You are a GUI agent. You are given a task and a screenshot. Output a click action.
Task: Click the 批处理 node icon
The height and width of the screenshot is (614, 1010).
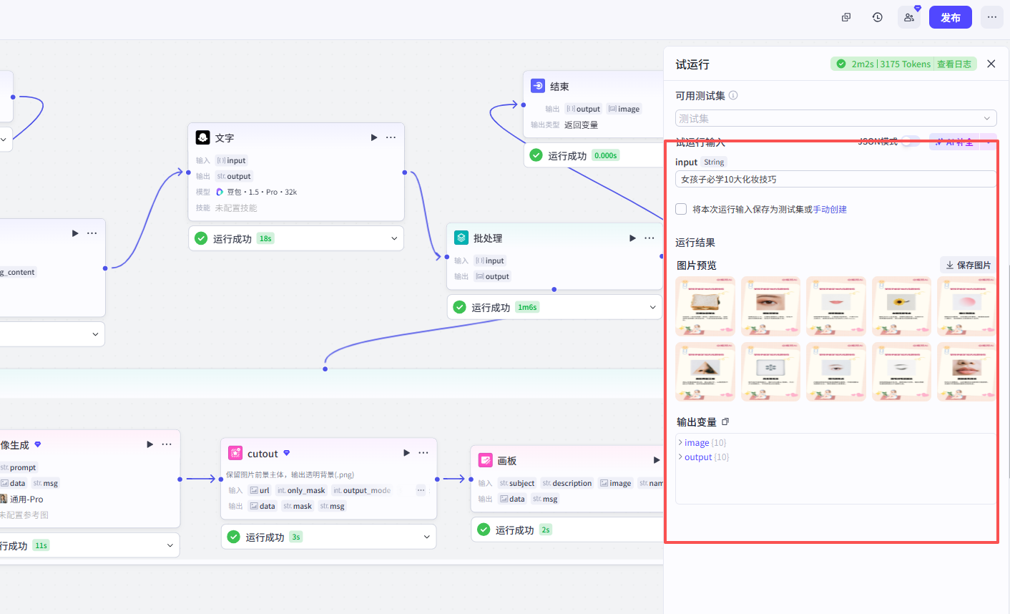point(461,238)
